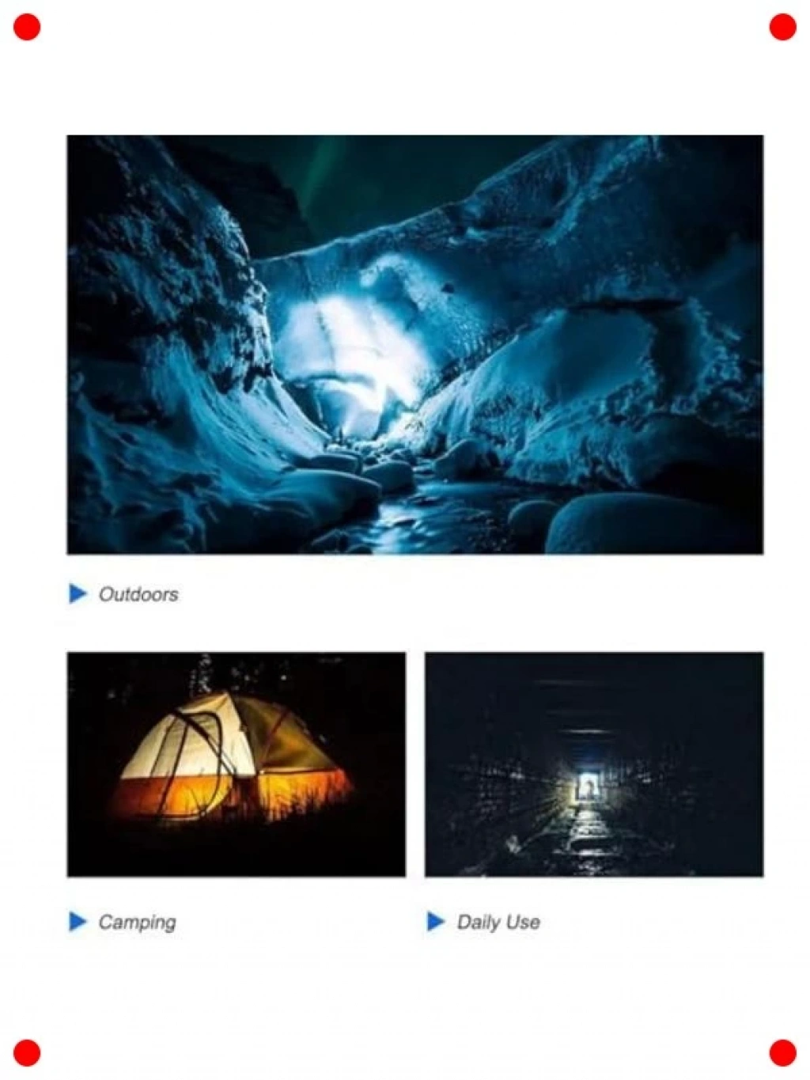Image resolution: width=810 pixels, height=1080 pixels.
Task: Click the blue triangle beside Camping
Action: [x=78, y=921]
